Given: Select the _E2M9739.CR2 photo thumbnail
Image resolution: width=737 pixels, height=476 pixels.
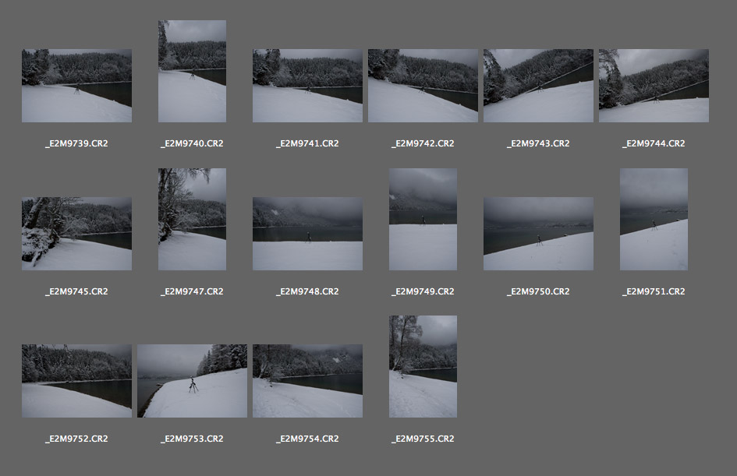Looking at the screenshot, I should [76, 86].
